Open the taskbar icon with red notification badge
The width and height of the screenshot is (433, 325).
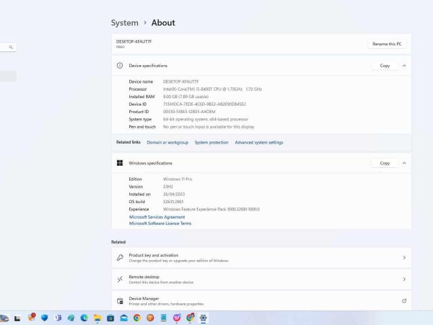click(32, 318)
